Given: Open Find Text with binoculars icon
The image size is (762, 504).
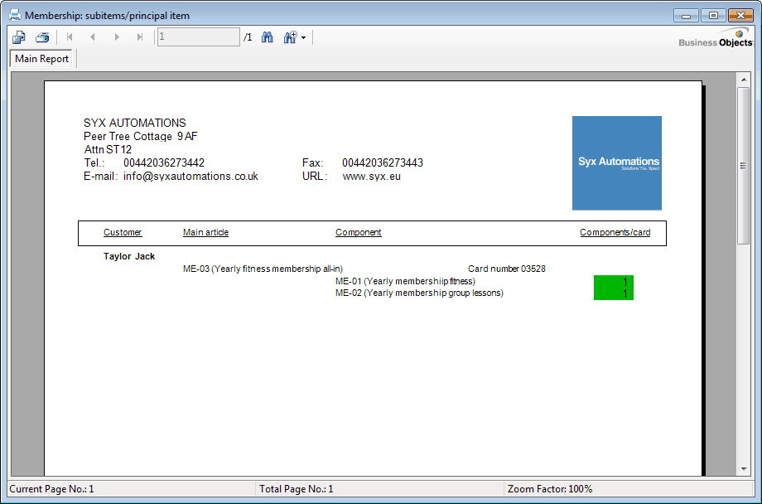Looking at the screenshot, I should pos(268,37).
